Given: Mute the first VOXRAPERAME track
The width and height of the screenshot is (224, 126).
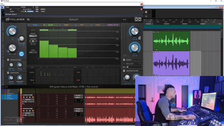Looking at the screenshot, I should tap(33, 97).
